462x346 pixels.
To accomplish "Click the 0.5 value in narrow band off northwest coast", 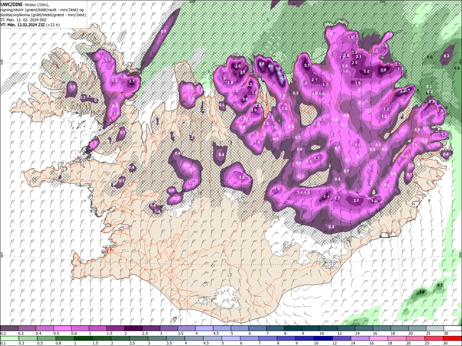I will pos(164,31).
